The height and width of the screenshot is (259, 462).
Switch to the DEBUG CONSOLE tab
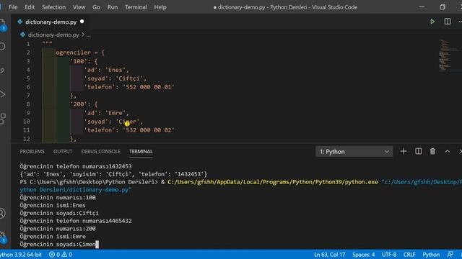(100, 152)
